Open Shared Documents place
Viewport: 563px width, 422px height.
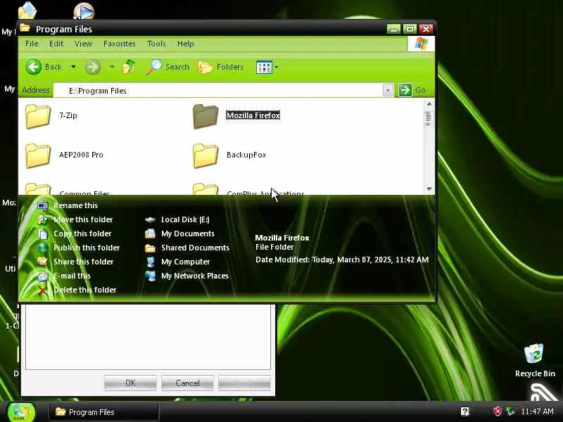[x=195, y=248]
